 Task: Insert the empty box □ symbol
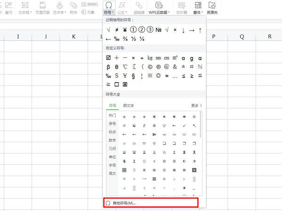tap(117, 84)
